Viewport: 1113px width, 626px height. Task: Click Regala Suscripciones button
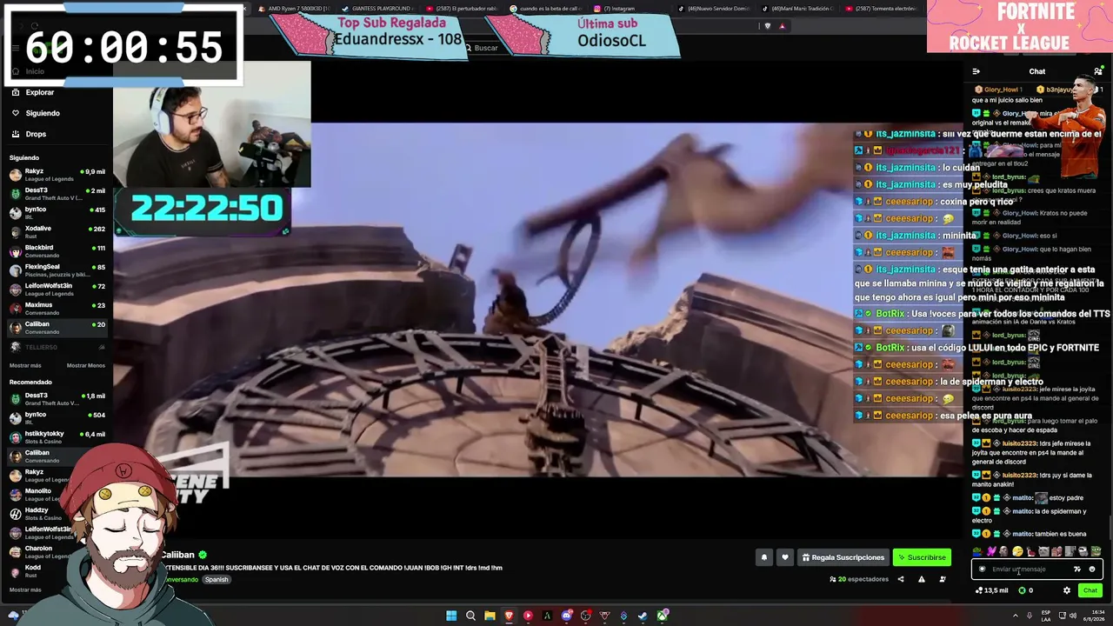pyautogui.click(x=843, y=557)
